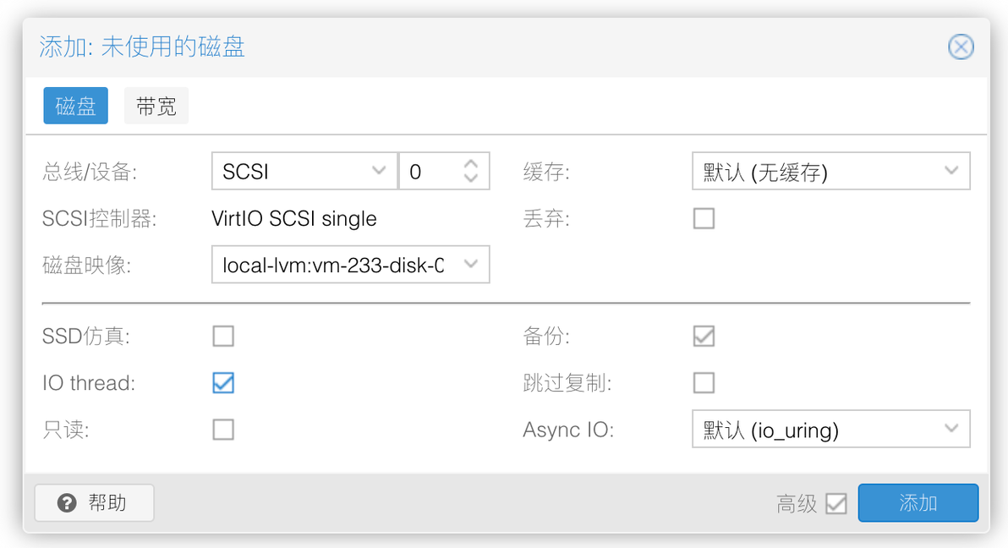Click the question mark help icon
The width and height of the screenshot is (1008, 548).
(67, 503)
